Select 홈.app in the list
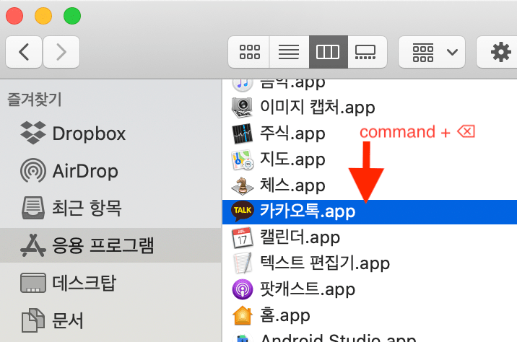Image resolution: width=517 pixels, height=342 pixels. [285, 315]
